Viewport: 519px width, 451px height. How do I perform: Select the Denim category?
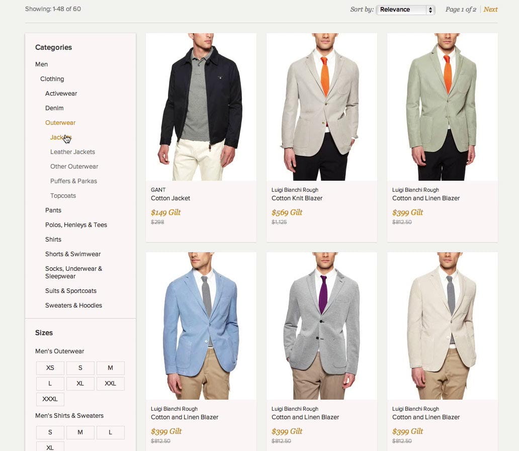pos(54,108)
